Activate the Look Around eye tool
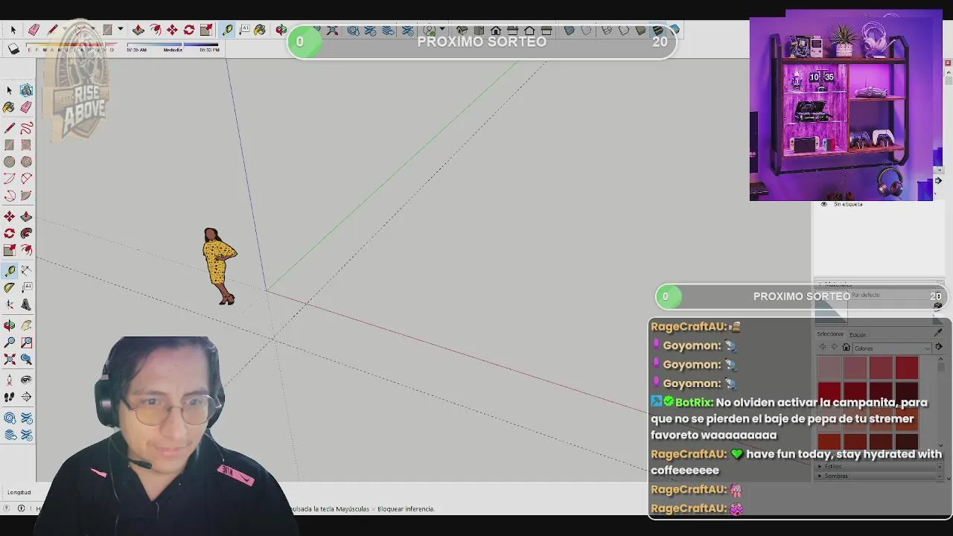This screenshot has width=953, height=536. tap(26, 380)
